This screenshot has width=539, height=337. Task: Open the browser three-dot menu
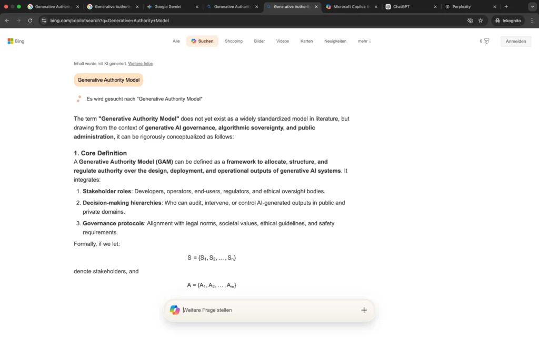pos(532,21)
